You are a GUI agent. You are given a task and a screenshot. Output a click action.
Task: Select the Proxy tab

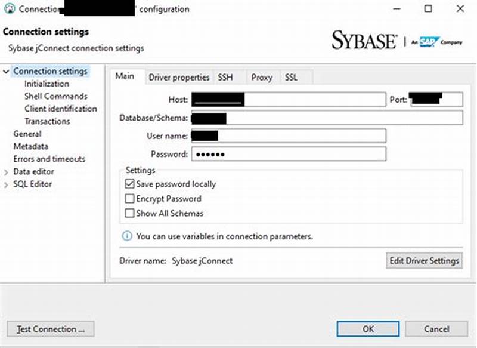261,77
